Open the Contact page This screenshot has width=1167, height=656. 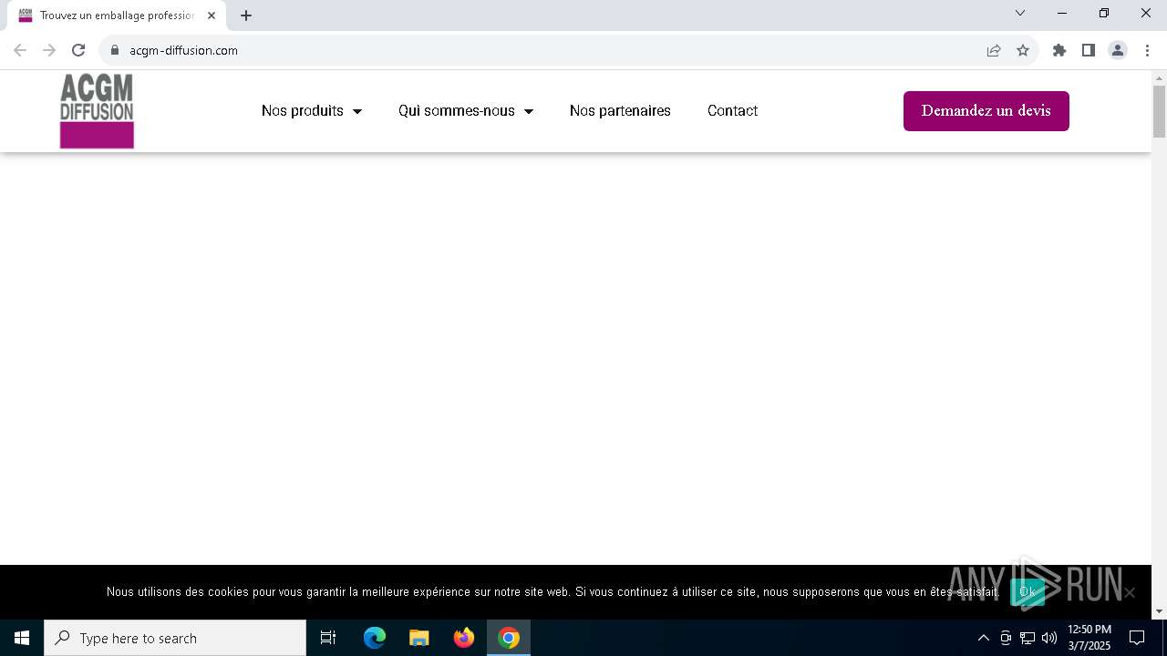[732, 110]
